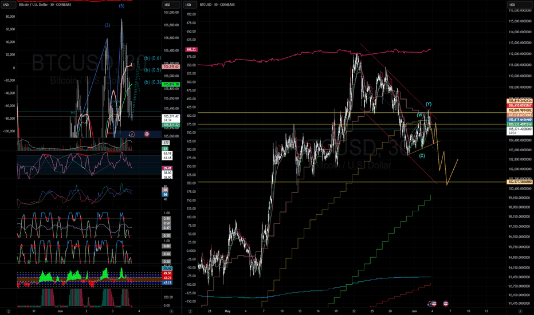Select the '(b) (0.38' projection label

[152, 82]
